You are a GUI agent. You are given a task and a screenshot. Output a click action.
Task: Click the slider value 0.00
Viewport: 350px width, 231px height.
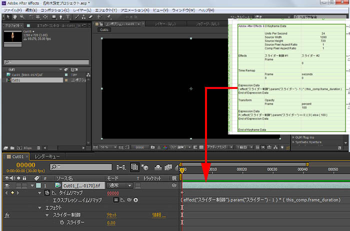click(111, 223)
